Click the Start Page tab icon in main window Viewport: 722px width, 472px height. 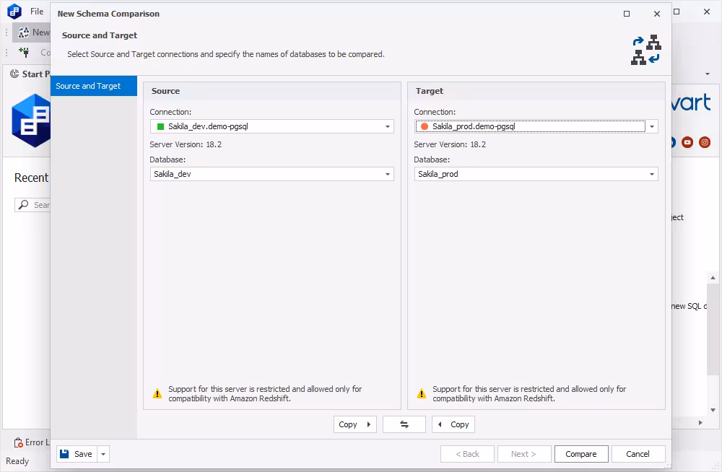tap(14, 74)
